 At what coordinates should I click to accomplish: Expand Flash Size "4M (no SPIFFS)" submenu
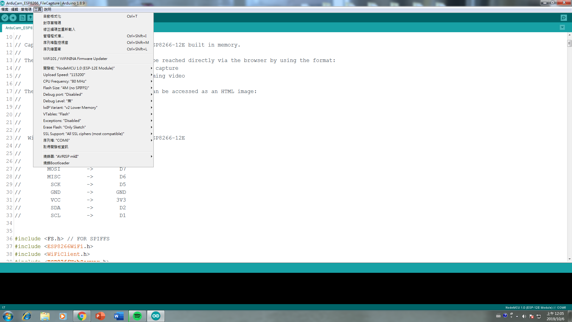94,88
